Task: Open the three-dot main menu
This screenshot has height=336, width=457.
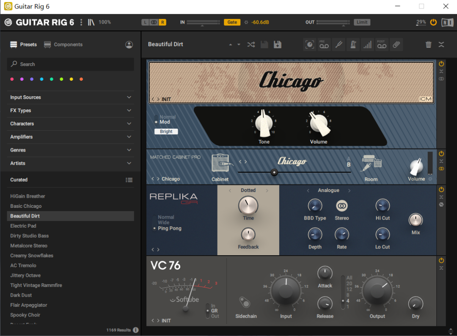Action: click(81, 22)
